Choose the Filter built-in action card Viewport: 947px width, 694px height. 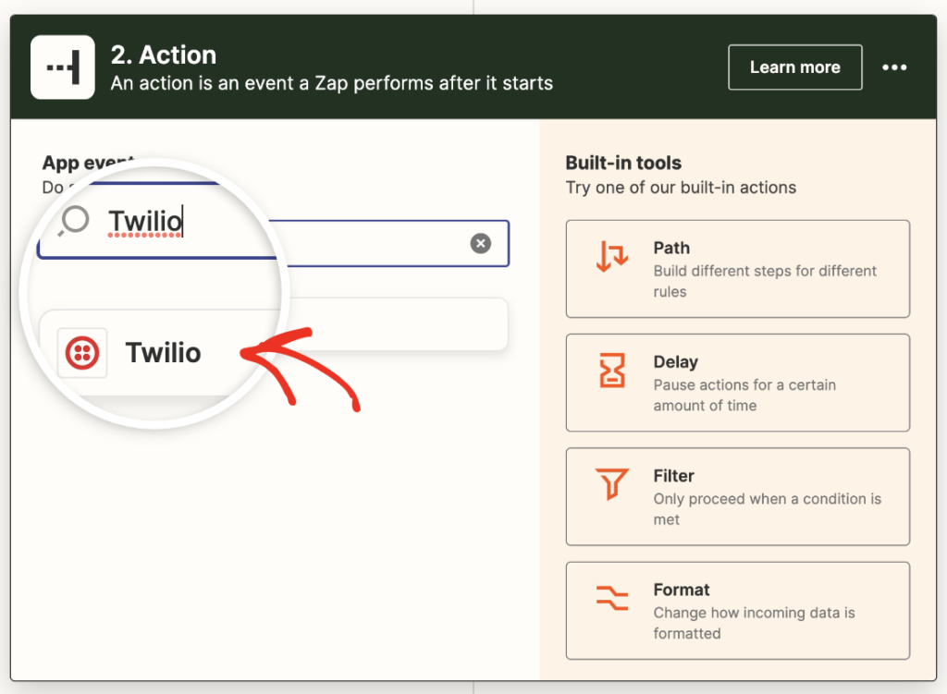tap(737, 496)
